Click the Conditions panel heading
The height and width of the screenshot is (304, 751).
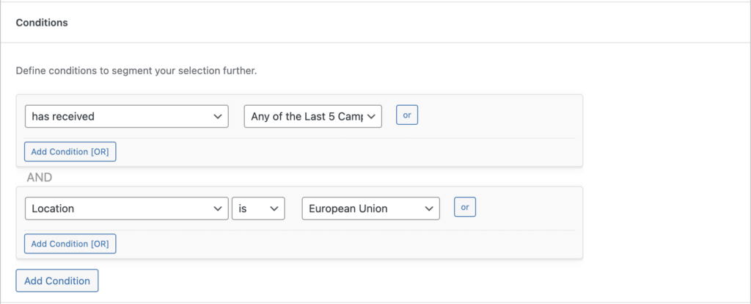coord(42,23)
